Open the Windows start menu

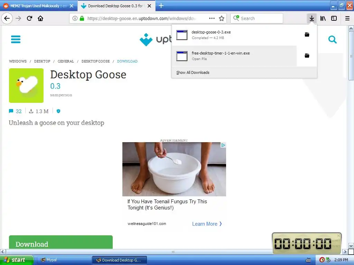[x=17, y=260]
